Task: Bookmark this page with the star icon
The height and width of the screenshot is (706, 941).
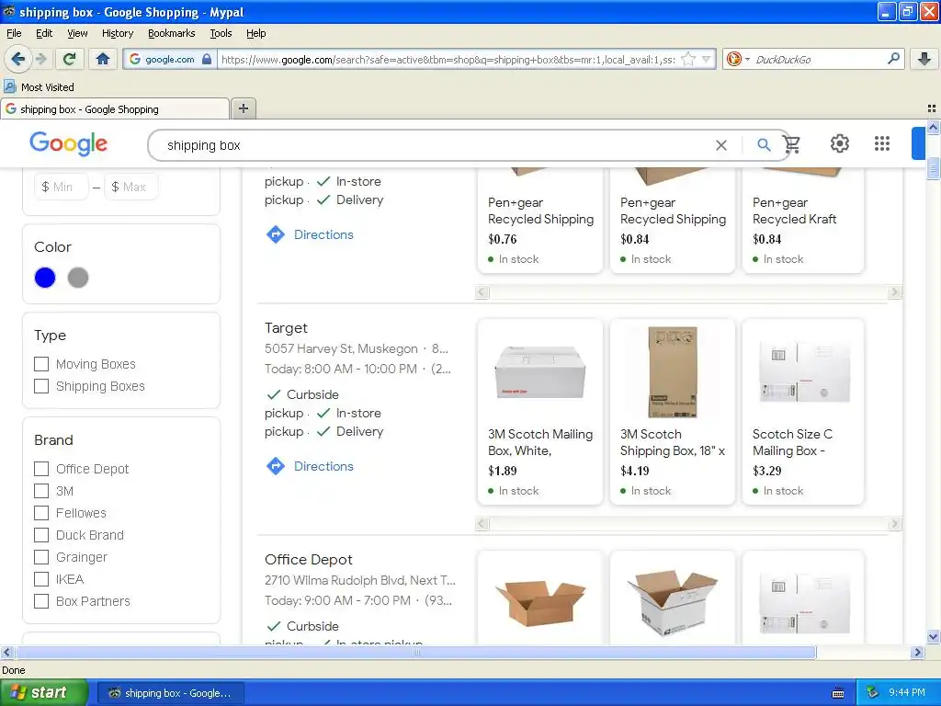Action: [688, 60]
